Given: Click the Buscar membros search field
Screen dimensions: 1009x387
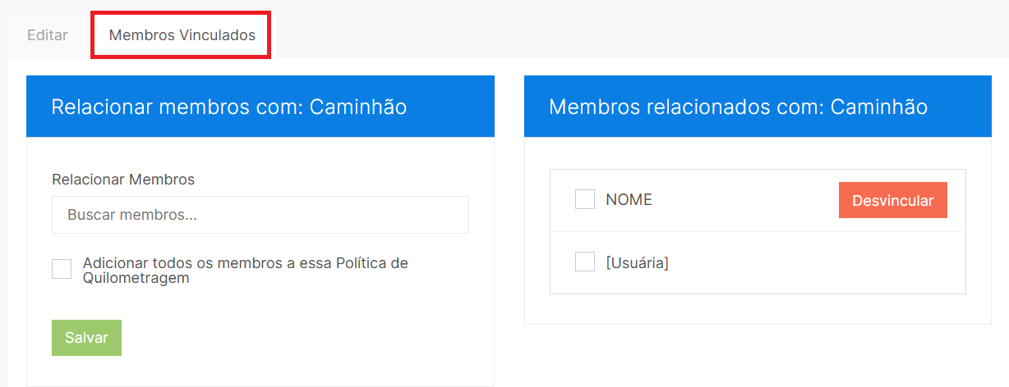Looking at the screenshot, I should [x=260, y=215].
